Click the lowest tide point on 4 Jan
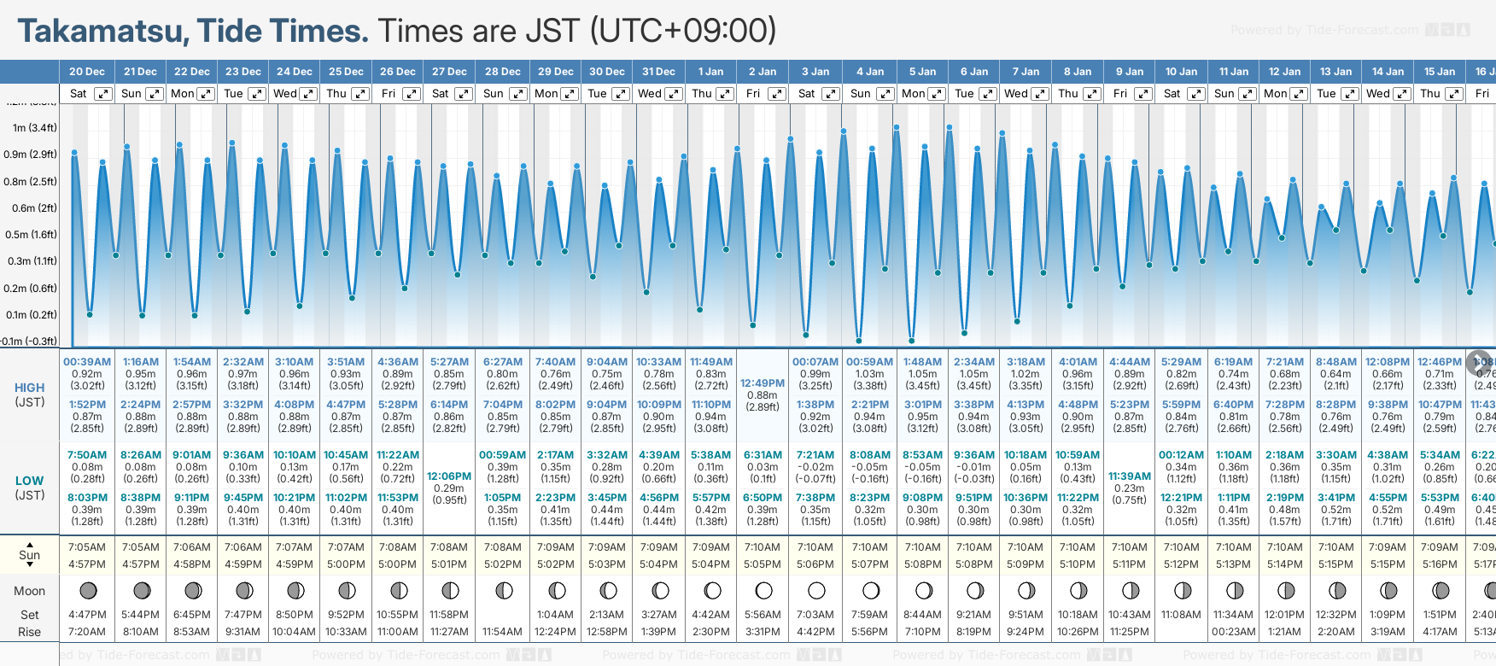The width and height of the screenshot is (1496, 666). pos(859,341)
